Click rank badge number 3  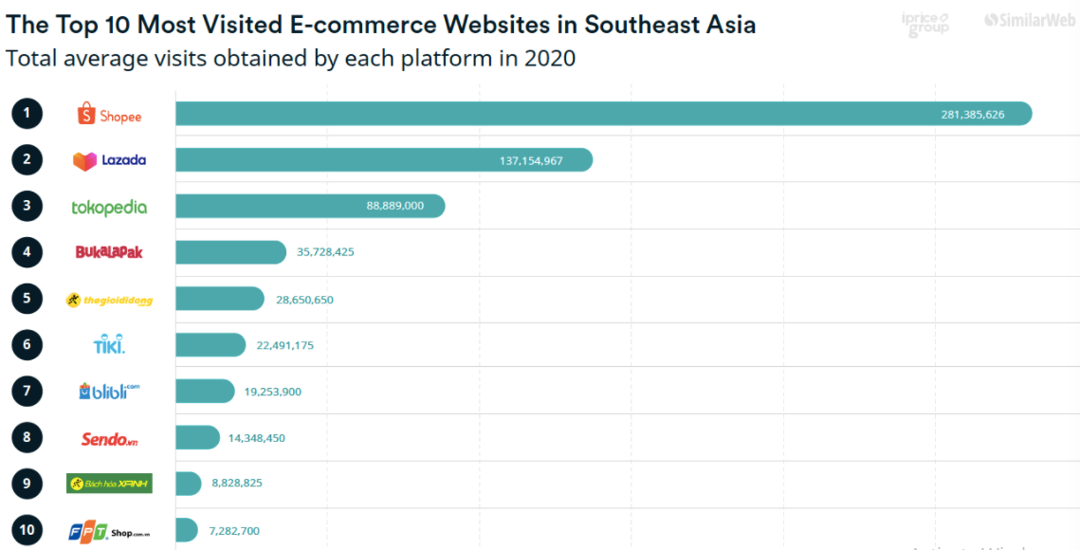[27, 206]
